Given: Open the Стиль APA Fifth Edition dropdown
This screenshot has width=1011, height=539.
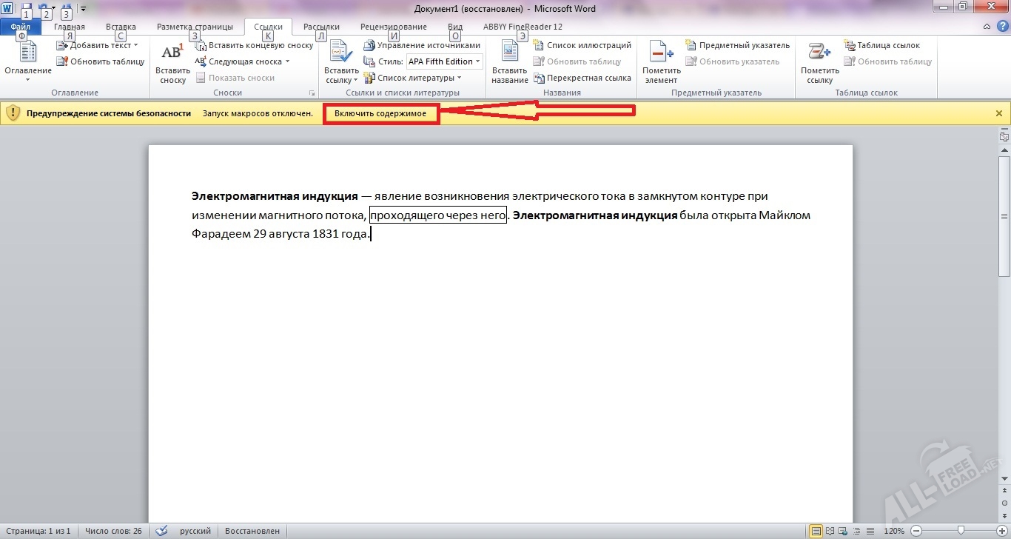Looking at the screenshot, I should pos(477,61).
